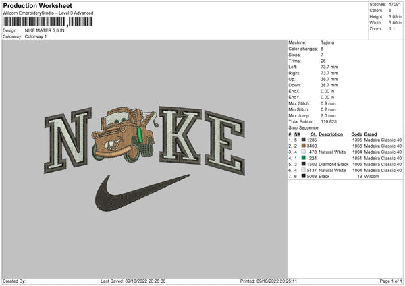Viewport: 405px width, 286px height.
Task: Click the 'Production Worksheet' title
Action: (x=37, y=5)
